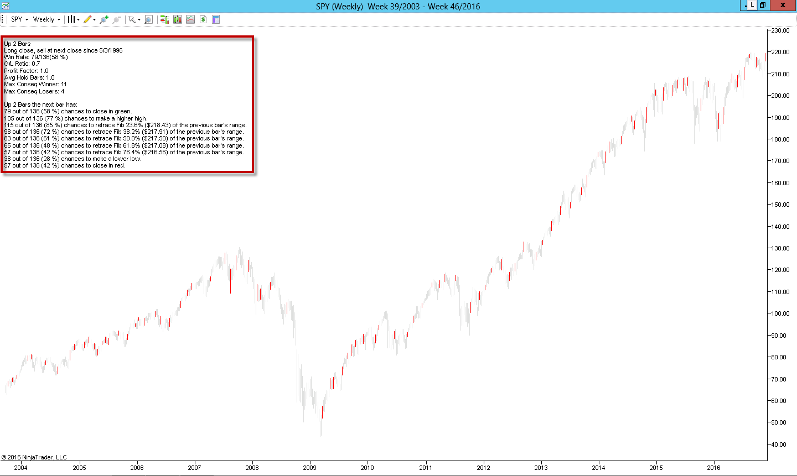Open the zoom frame magnifier tool

pyautogui.click(x=148, y=19)
